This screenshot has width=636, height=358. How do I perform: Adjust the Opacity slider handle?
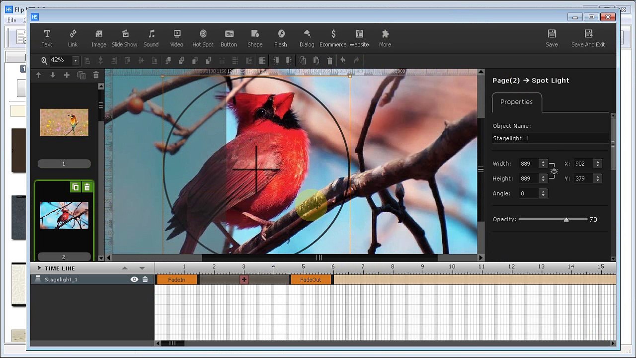pyautogui.click(x=566, y=219)
